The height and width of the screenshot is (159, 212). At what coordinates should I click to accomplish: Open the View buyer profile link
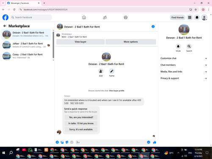(x=117, y=91)
